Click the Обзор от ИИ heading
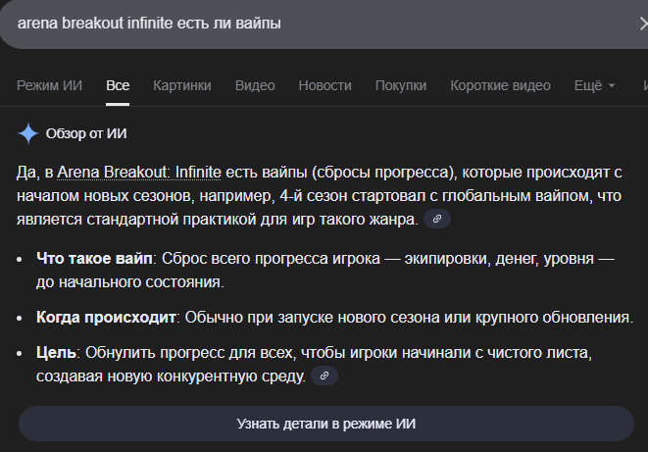 (86, 134)
